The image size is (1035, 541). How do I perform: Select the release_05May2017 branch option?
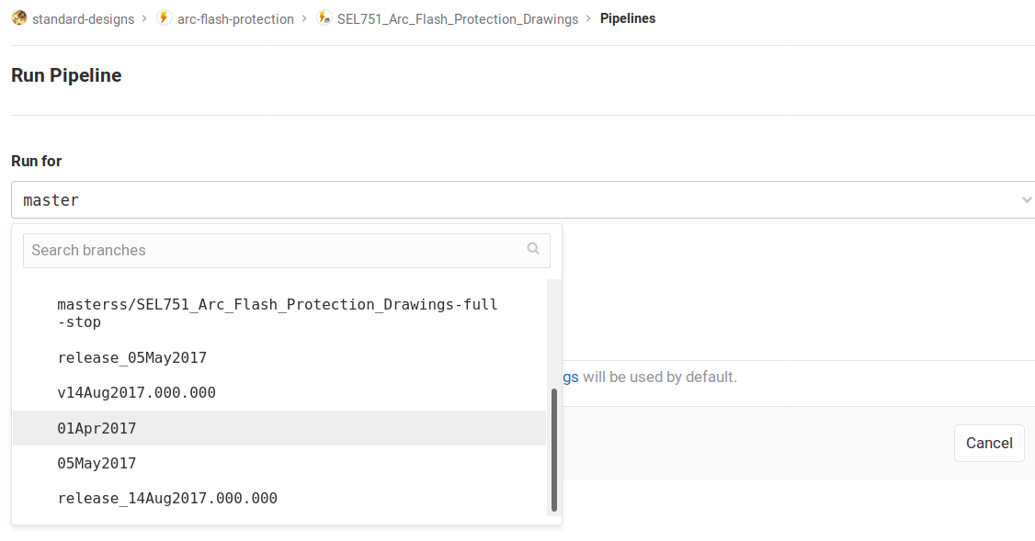pyautogui.click(x=132, y=357)
